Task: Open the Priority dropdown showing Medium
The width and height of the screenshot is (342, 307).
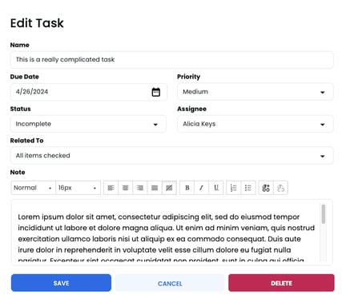Action: coord(255,92)
